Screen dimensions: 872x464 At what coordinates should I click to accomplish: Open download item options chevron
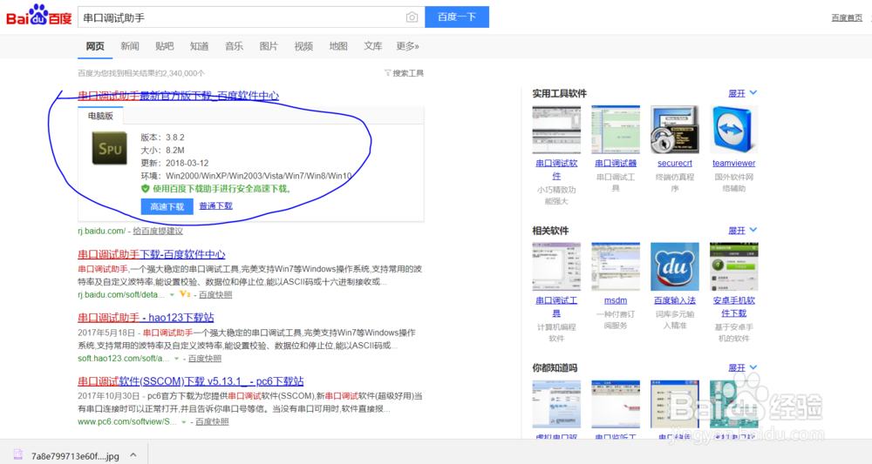pyautogui.click(x=133, y=455)
